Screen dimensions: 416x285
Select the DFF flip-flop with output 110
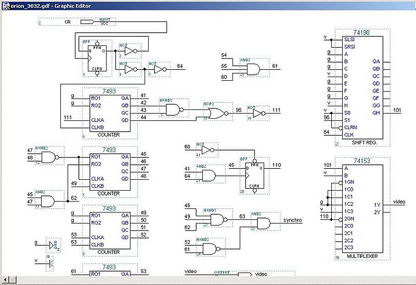coord(255,175)
